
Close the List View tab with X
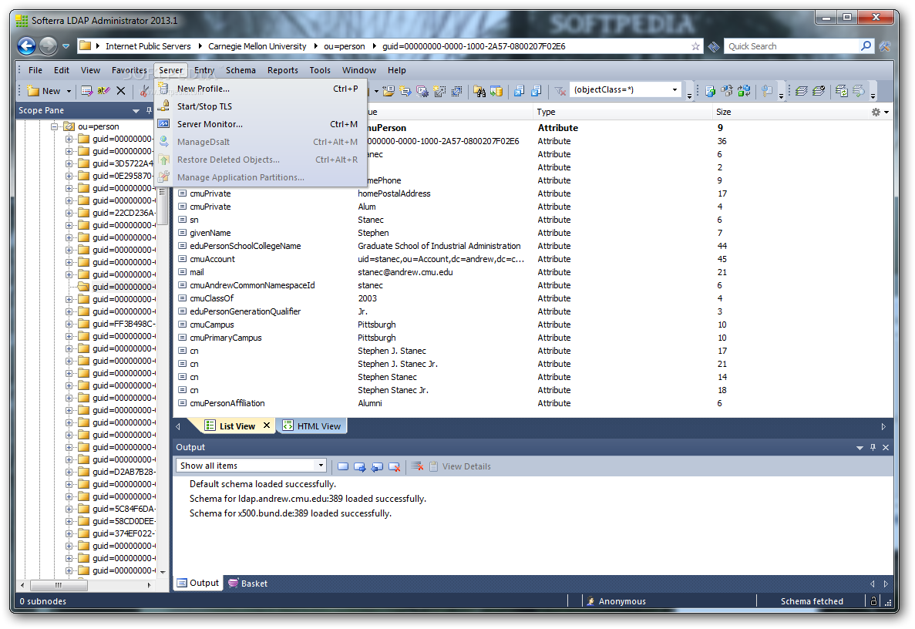click(267, 425)
